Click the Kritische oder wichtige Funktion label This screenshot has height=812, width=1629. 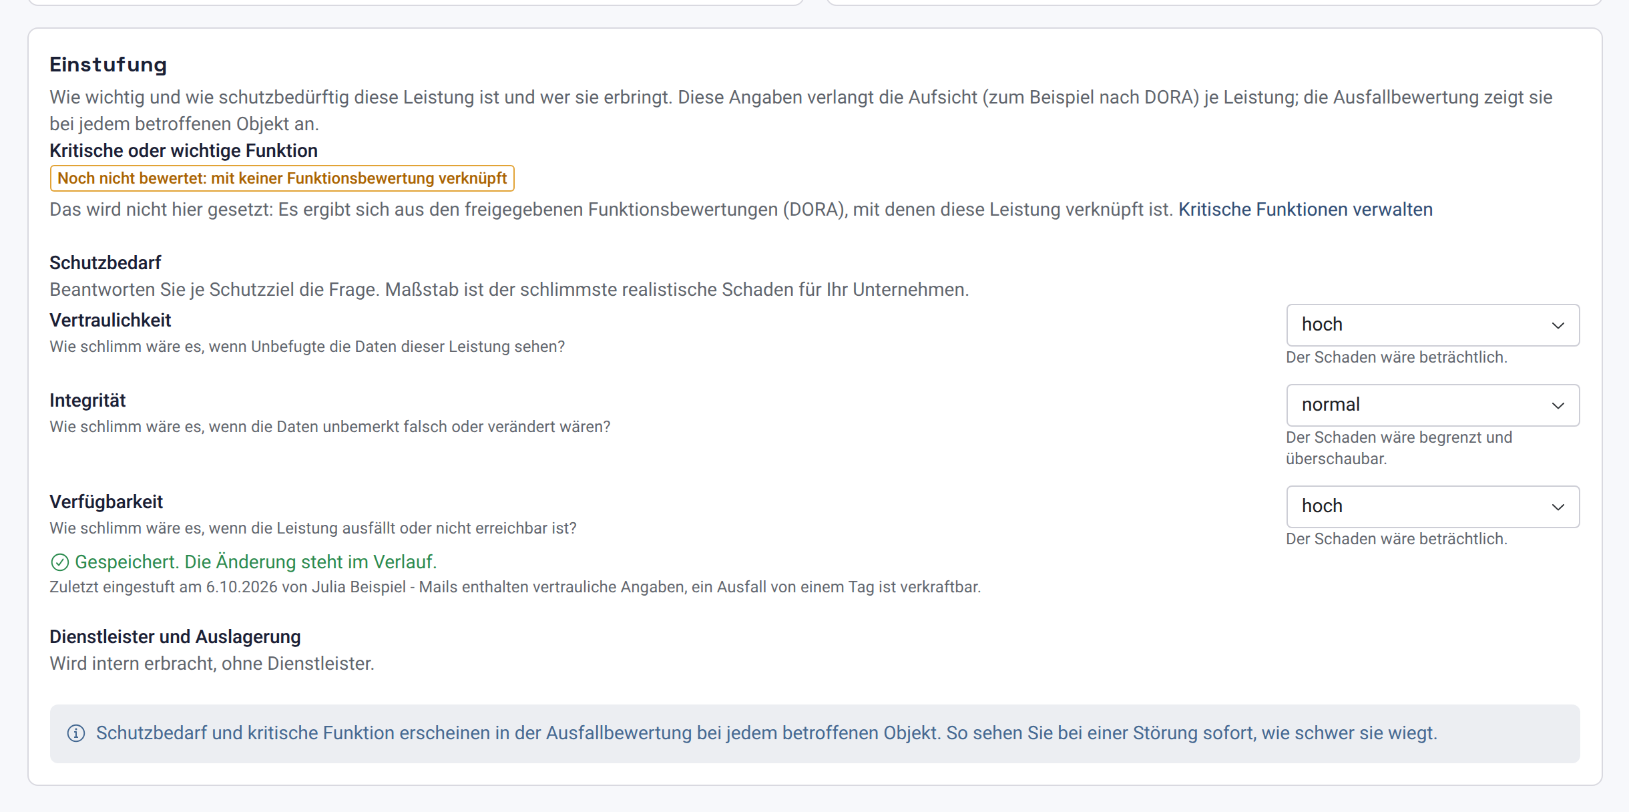click(x=184, y=151)
